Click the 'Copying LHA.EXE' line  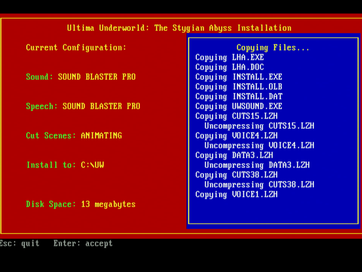(229, 58)
